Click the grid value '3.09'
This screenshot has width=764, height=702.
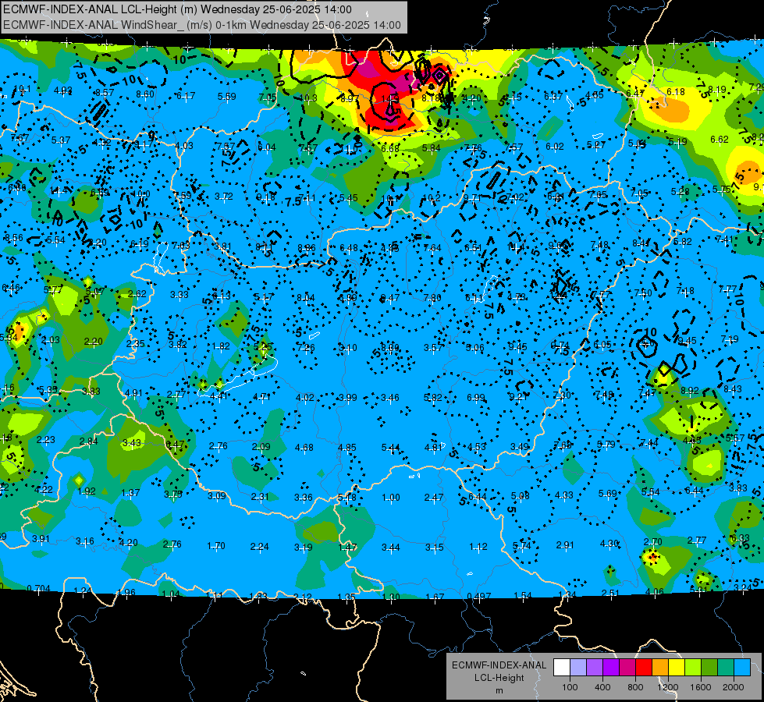point(217,495)
